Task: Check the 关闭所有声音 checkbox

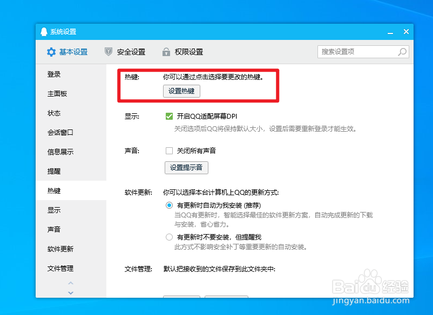Action: click(x=169, y=150)
